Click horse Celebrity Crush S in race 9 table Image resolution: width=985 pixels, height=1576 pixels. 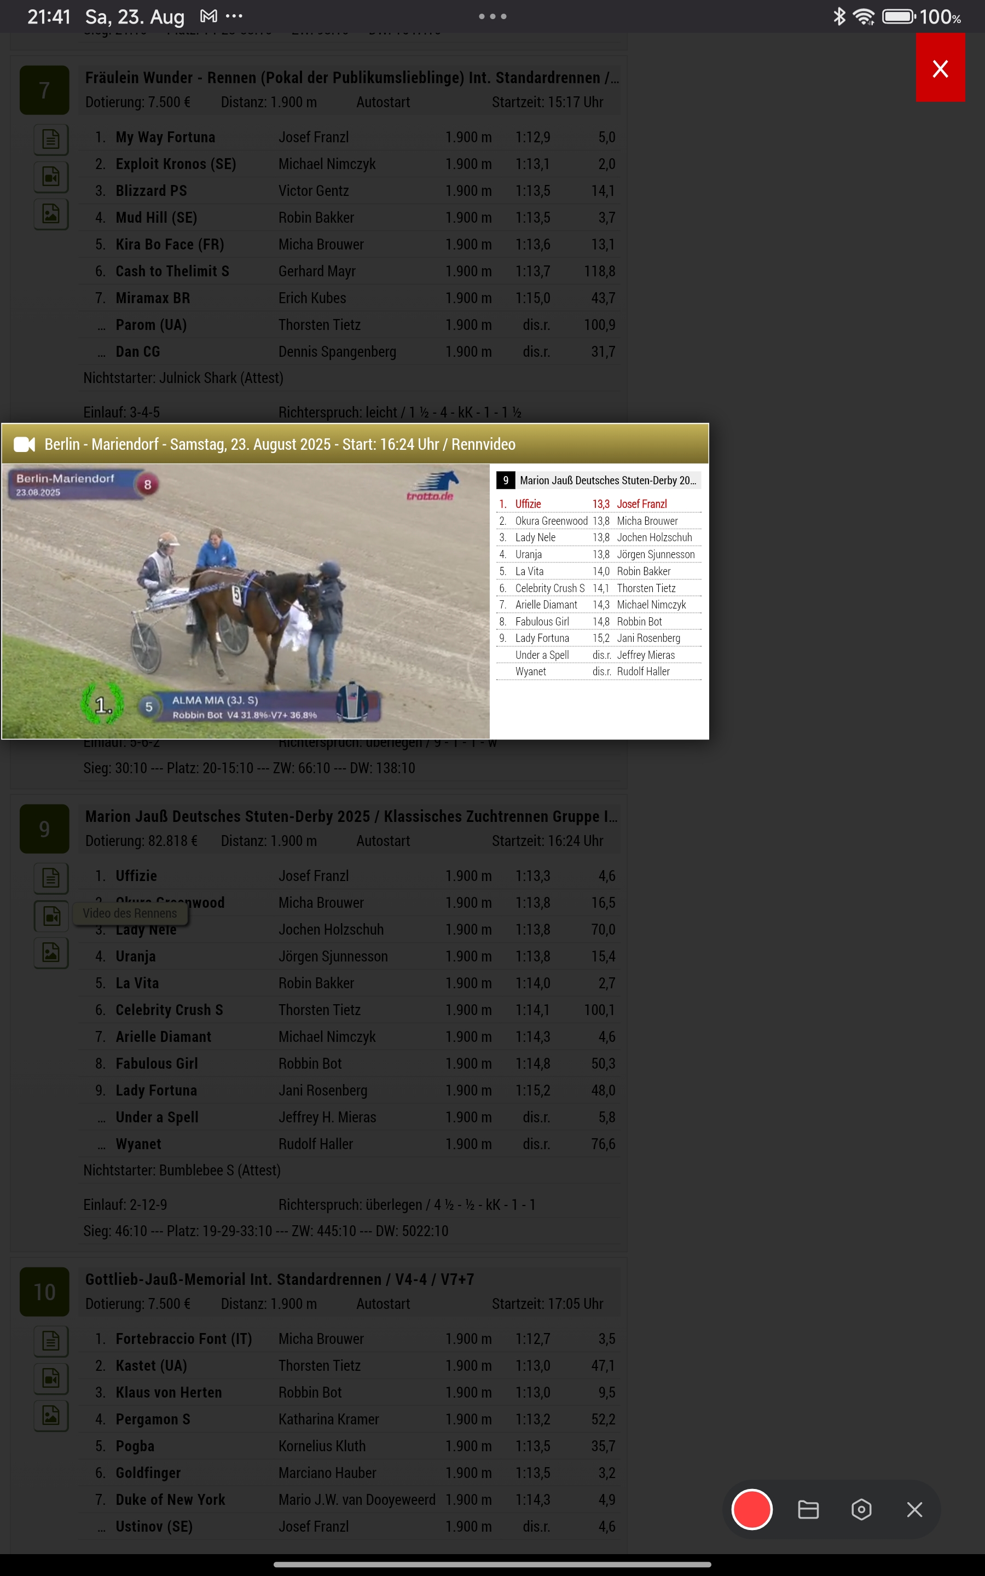click(x=170, y=1010)
